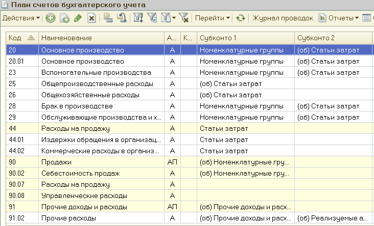
Task: Click (об) Статьи затрат in row 25
Action: click(230, 83)
